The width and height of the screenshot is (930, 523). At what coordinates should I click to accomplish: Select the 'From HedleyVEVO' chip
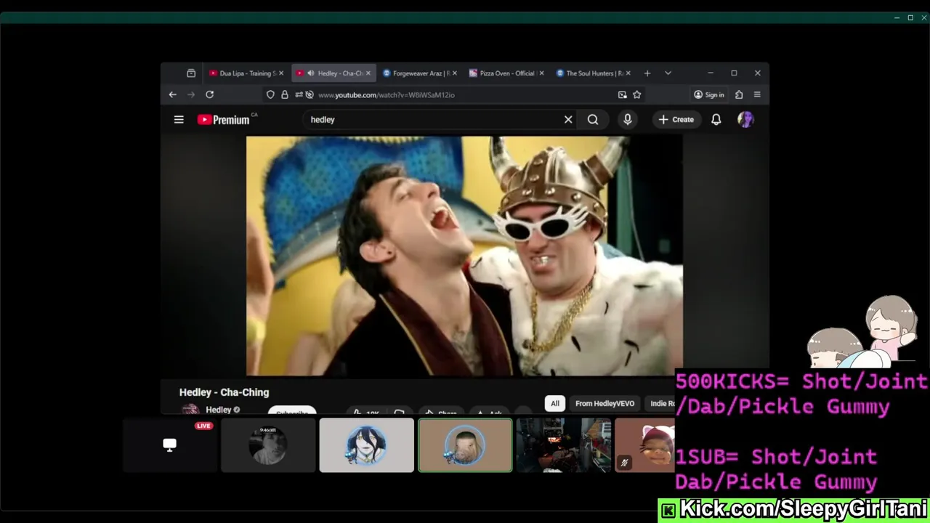[x=604, y=404]
